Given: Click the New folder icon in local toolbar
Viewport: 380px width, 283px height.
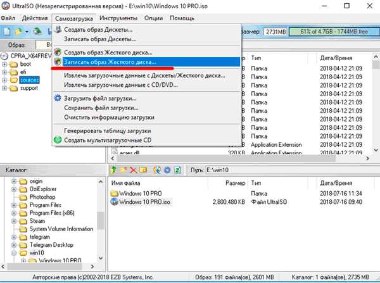Looking at the screenshot, I should (123, 170).
